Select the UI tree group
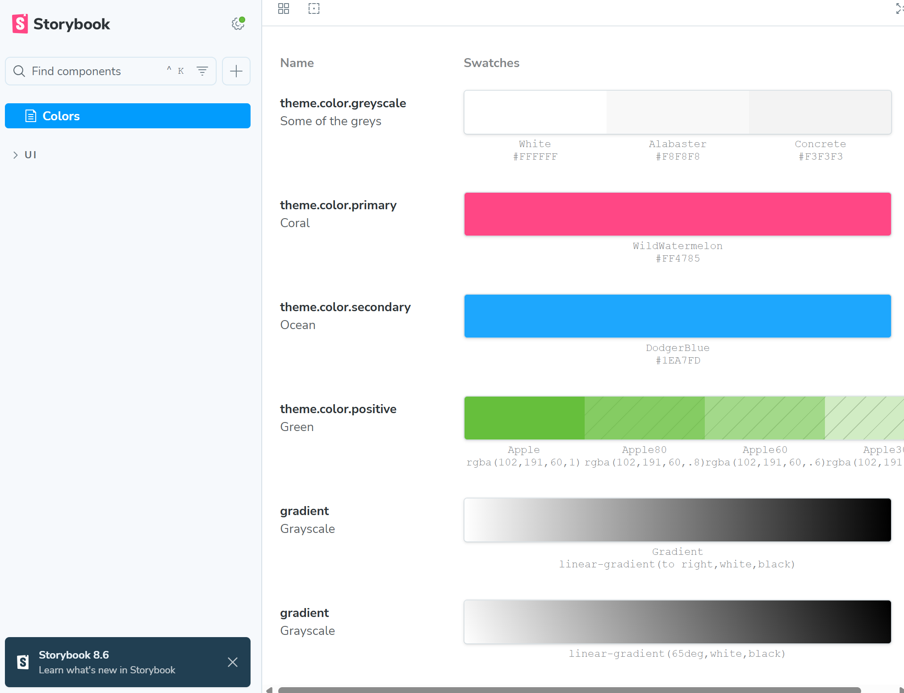The image size is (904, 693). (x=30, y=155)
